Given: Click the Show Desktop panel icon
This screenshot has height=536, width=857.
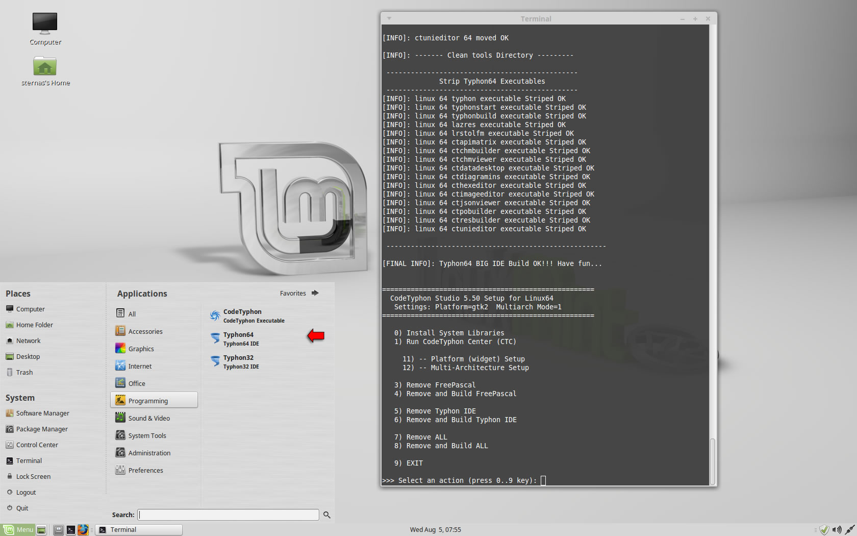Looking at the screenshot, I should 42,530.
